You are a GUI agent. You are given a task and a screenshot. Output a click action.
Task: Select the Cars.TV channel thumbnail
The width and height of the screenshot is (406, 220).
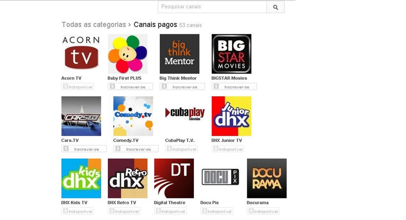pos(81,116)
